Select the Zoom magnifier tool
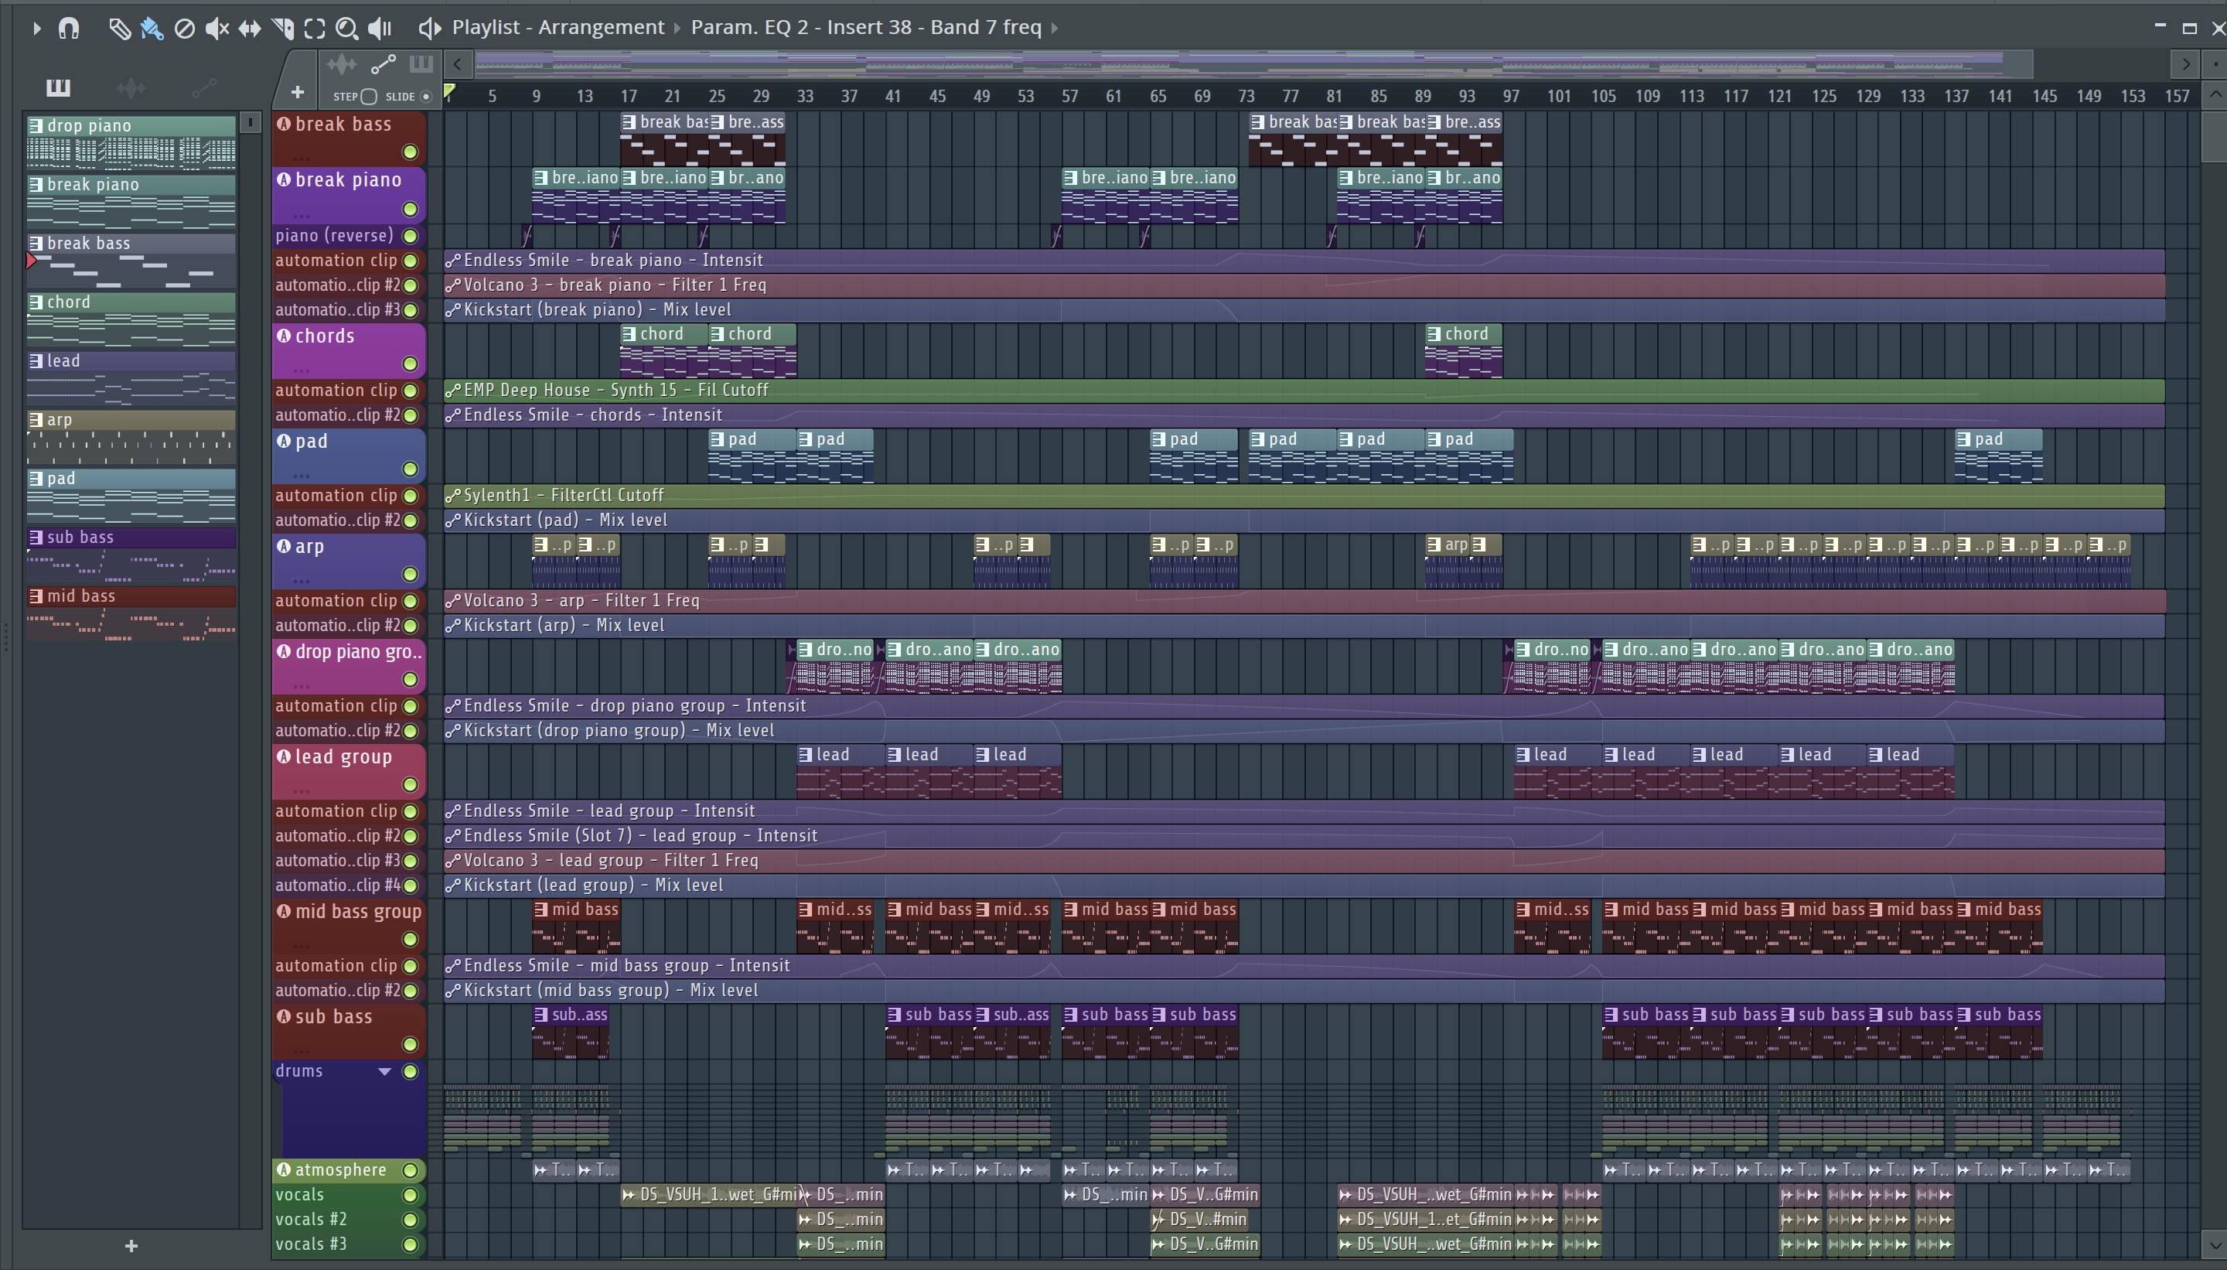2227x1270 pixels. pyautogui.click(x=346, y=29)
